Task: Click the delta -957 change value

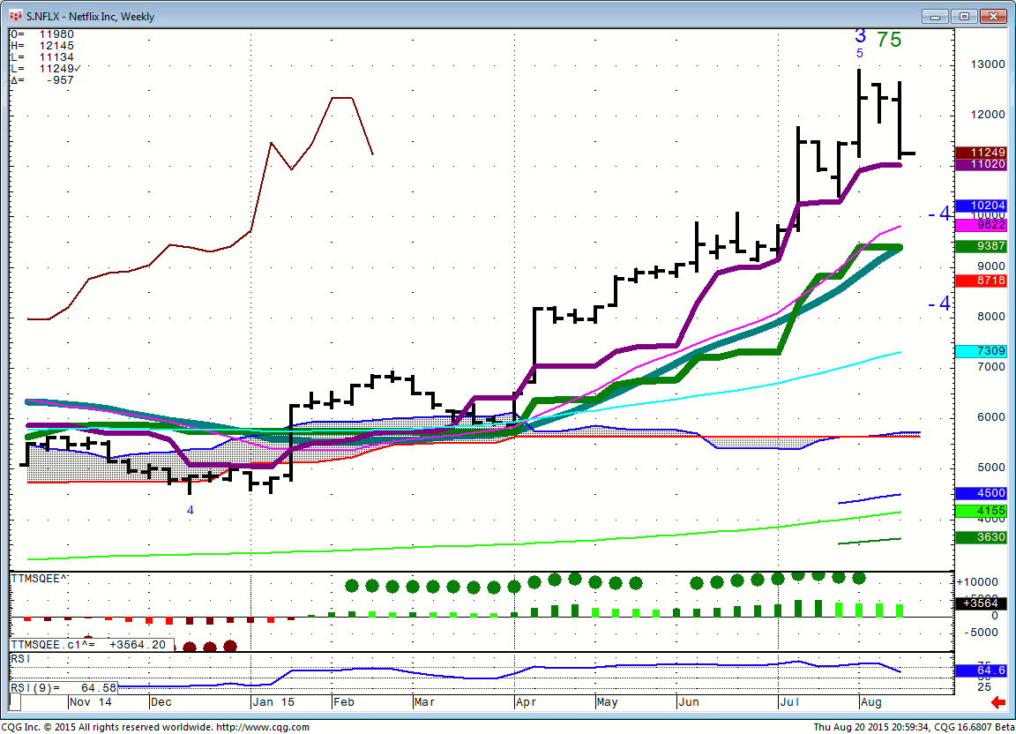Action: (x=42, y=80)
